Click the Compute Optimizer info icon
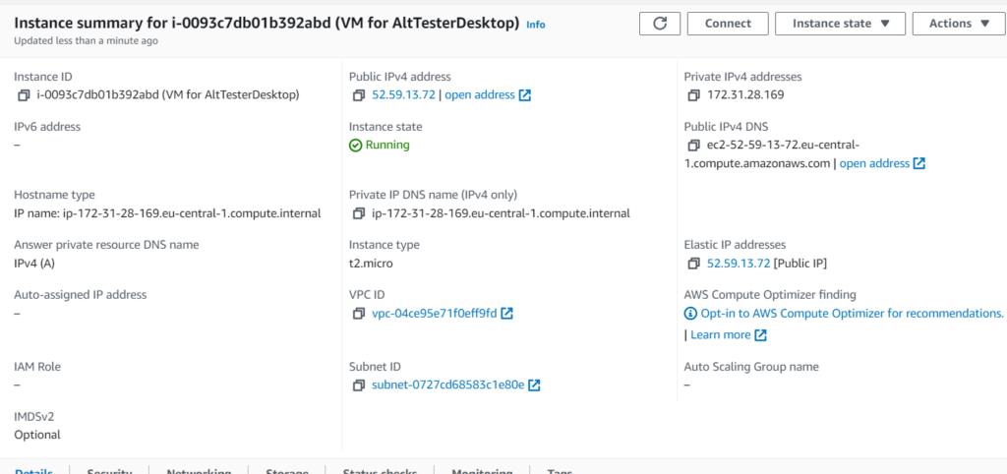The height and width of the screenshot is (474, 1007). pyautogui.click(x=690, y=314)
